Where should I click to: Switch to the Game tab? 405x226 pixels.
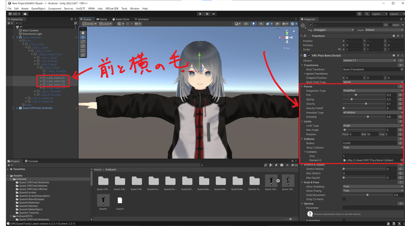(102, 19)
